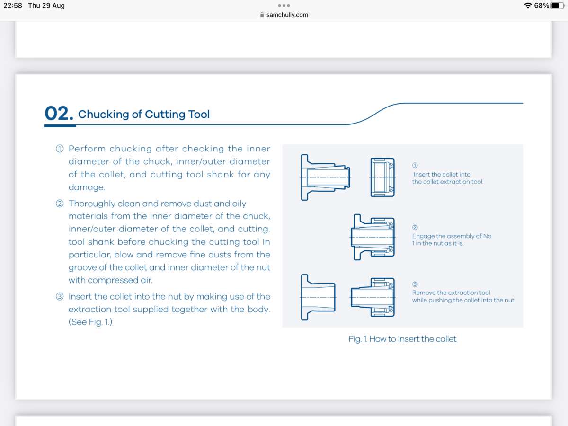The height and width of the screenshot is (426, 568).
Task: Tap the lock icon beside samchully.com
Action: pyautogui.click(x=262, y=15)
